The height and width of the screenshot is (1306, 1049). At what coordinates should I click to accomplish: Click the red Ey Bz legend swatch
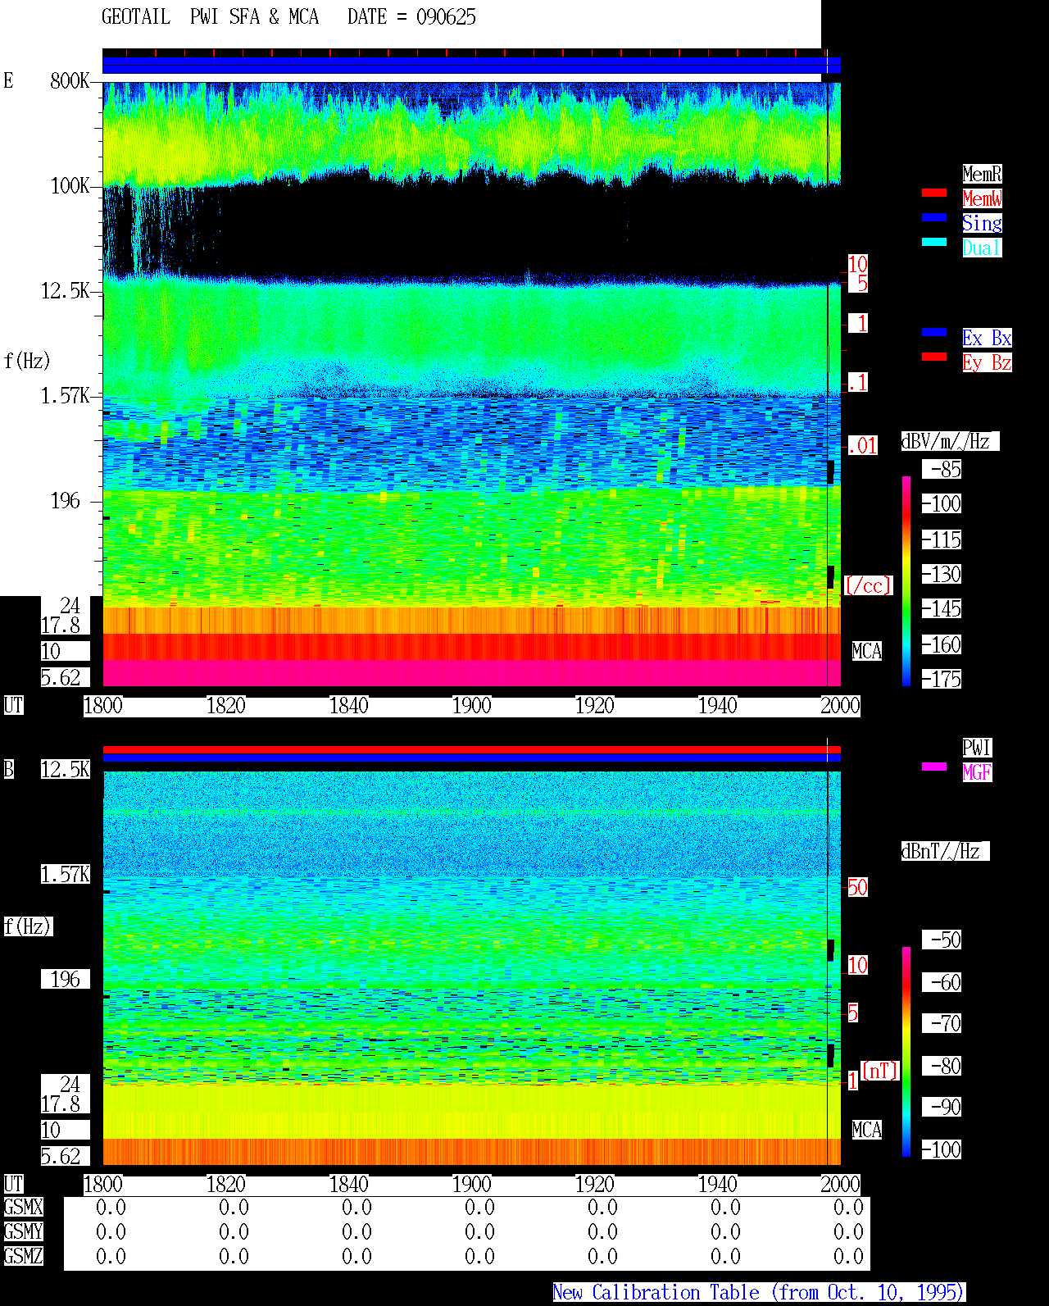point(934,357)
